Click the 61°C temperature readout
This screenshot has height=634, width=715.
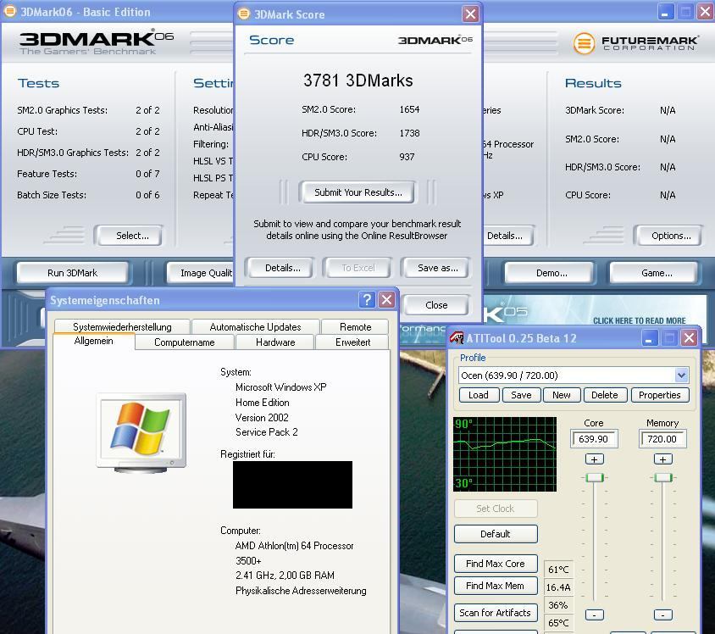pos(558,570)
